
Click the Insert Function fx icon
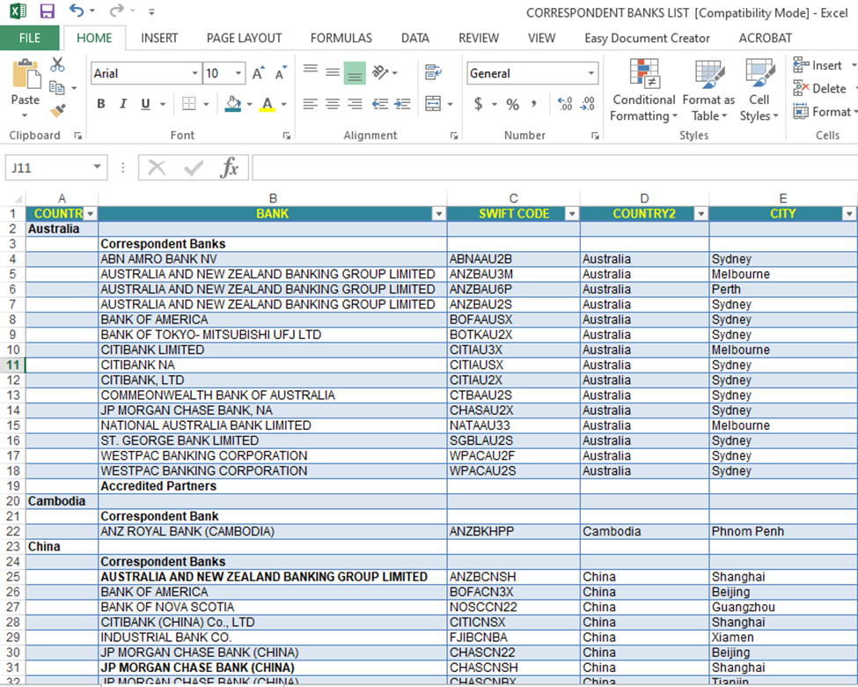click(x=230, y=167)
